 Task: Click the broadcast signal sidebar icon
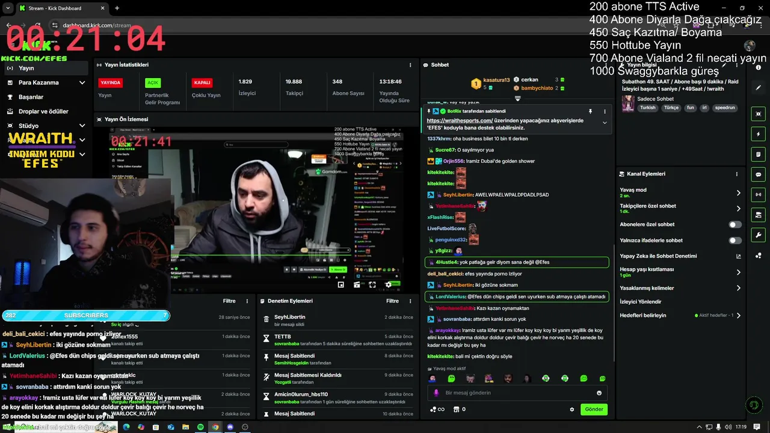(x=758, y=194)
